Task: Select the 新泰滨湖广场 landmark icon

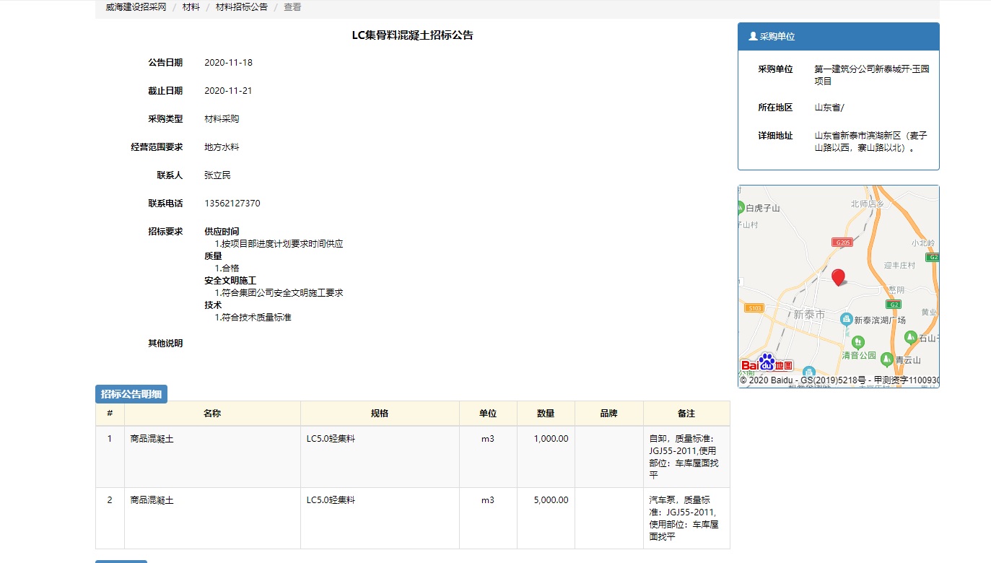Action: click(x=847, y=318)
